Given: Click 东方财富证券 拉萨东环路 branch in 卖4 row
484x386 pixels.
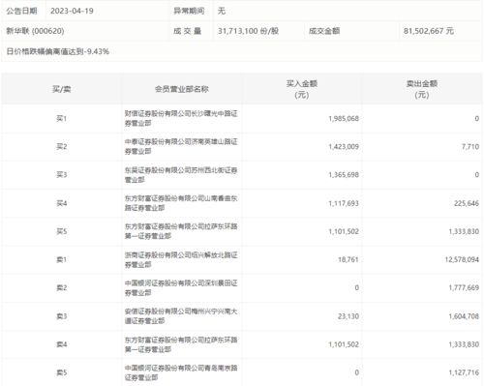Looking at the screenshot, I should click(x=181, y=344).
